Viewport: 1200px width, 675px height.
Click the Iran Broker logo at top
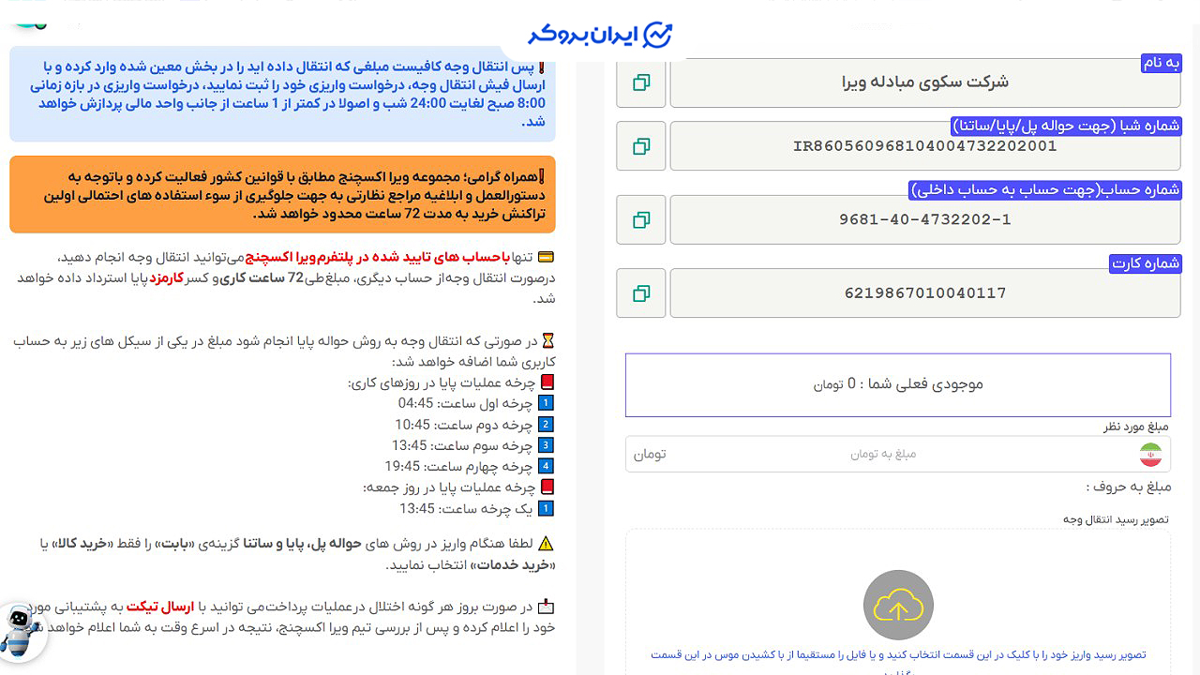point(600,36)
